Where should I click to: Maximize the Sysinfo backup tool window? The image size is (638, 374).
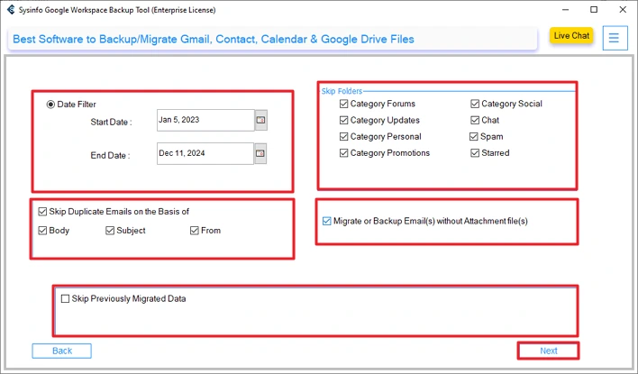pos(594,9)
